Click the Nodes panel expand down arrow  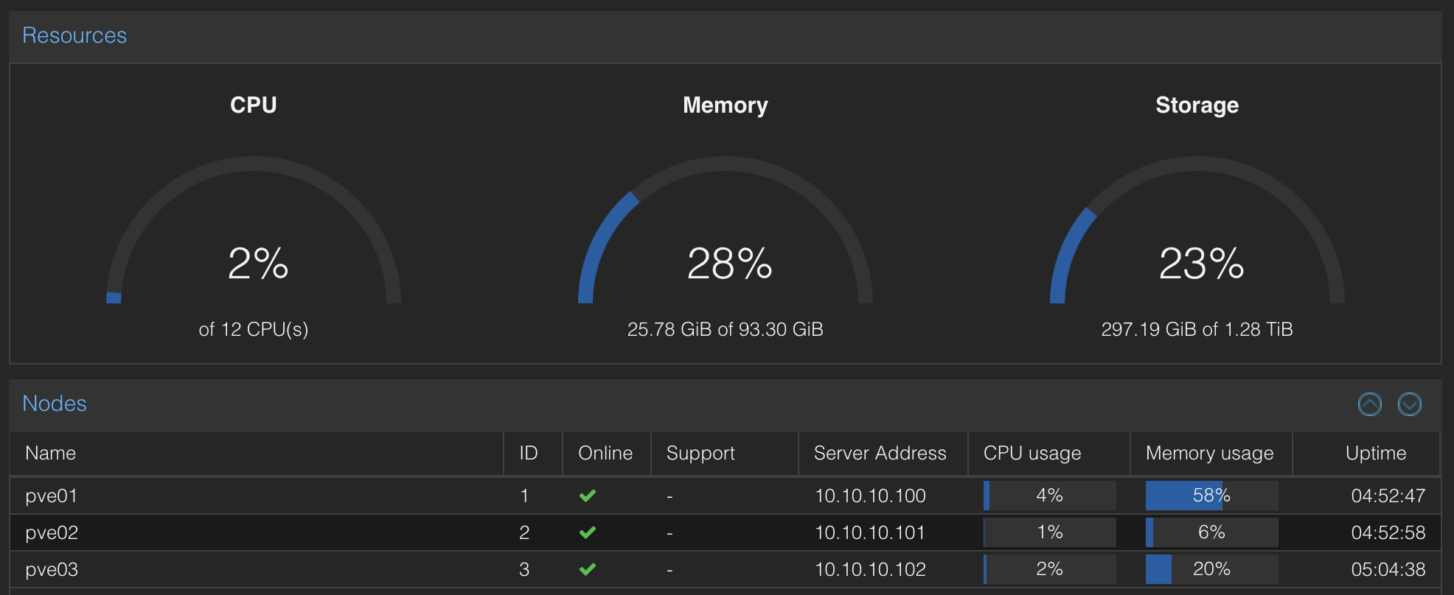click(x=1409, y=404)
